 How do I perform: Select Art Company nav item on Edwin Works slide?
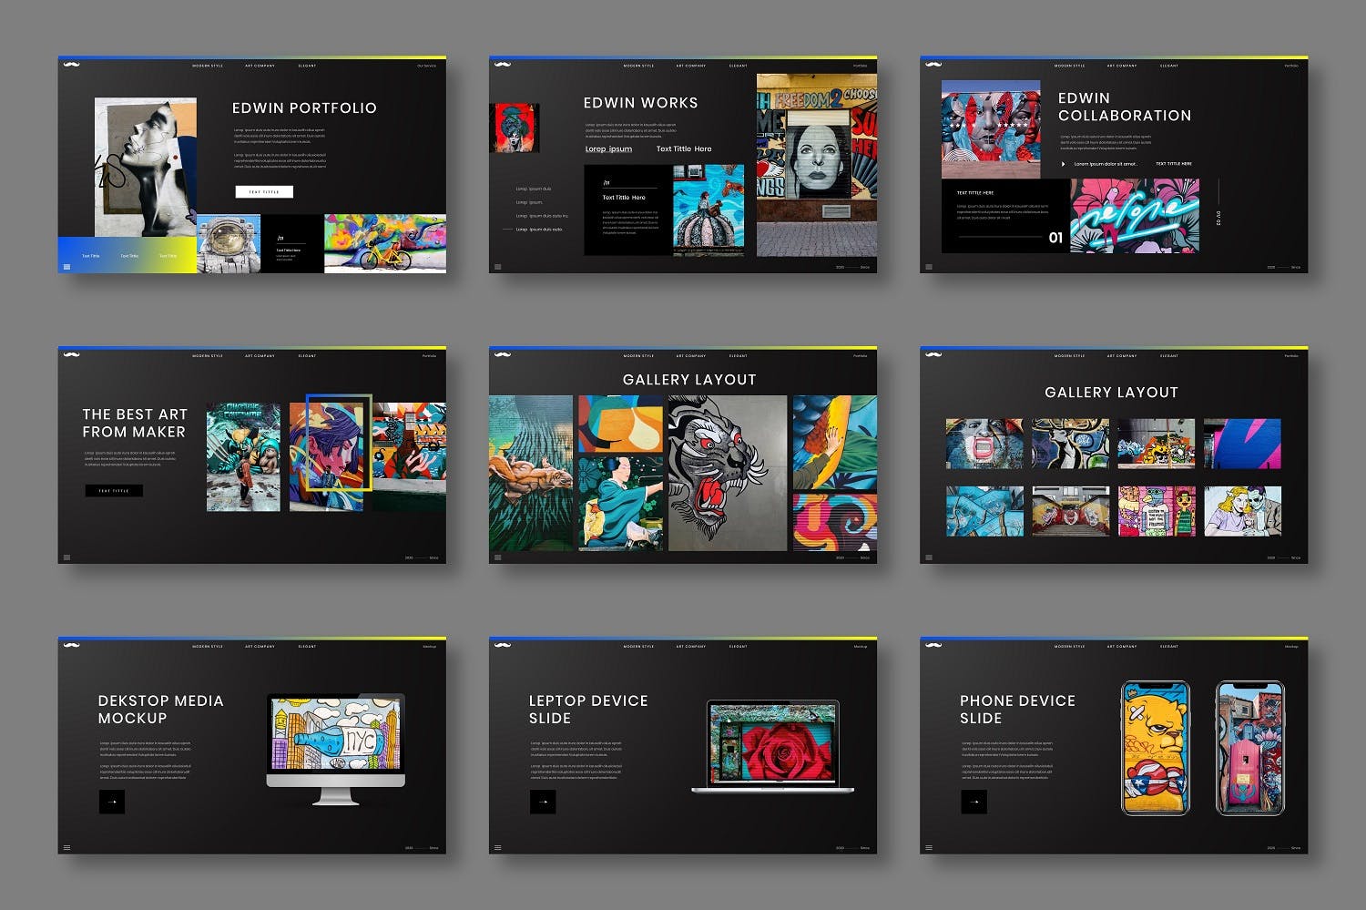690,66
